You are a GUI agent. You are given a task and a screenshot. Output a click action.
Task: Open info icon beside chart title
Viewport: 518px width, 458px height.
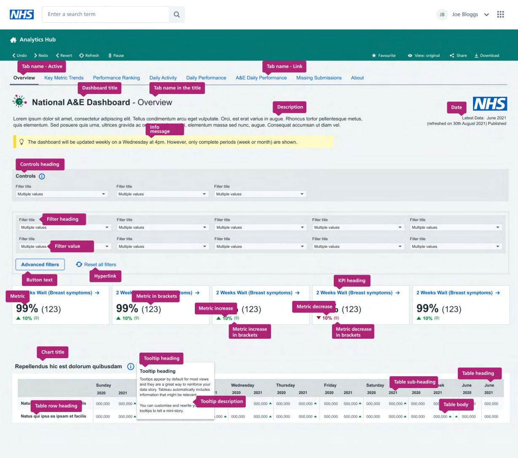(130, 367)
